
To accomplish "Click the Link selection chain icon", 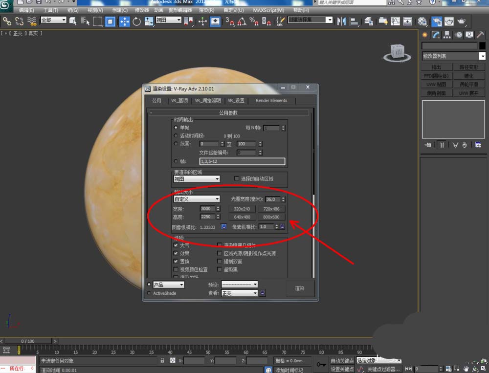I will [7, 21].
